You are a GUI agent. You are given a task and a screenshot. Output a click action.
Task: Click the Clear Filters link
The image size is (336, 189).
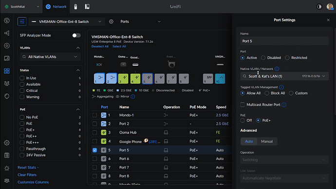point(27,175)
